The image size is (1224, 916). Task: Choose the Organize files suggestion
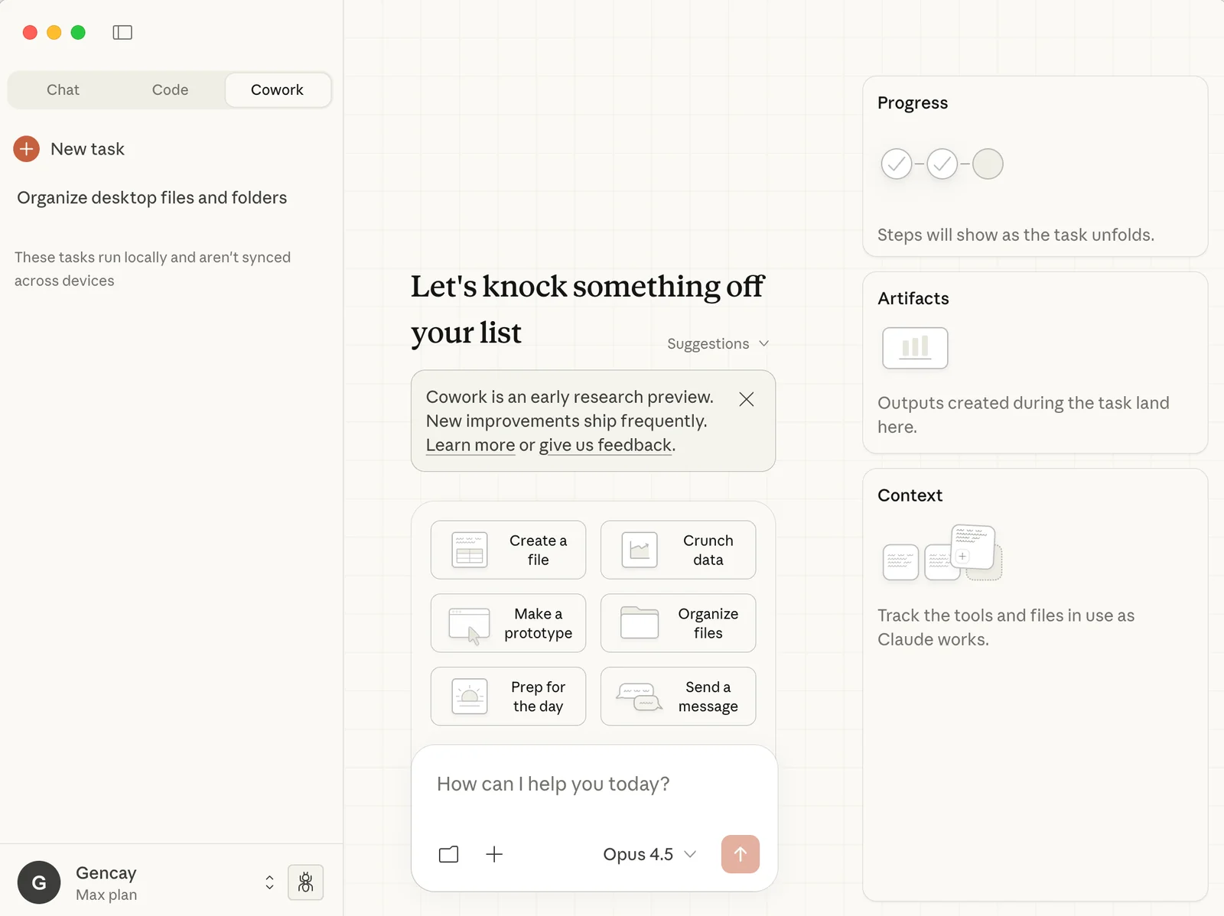click(678, 623)
